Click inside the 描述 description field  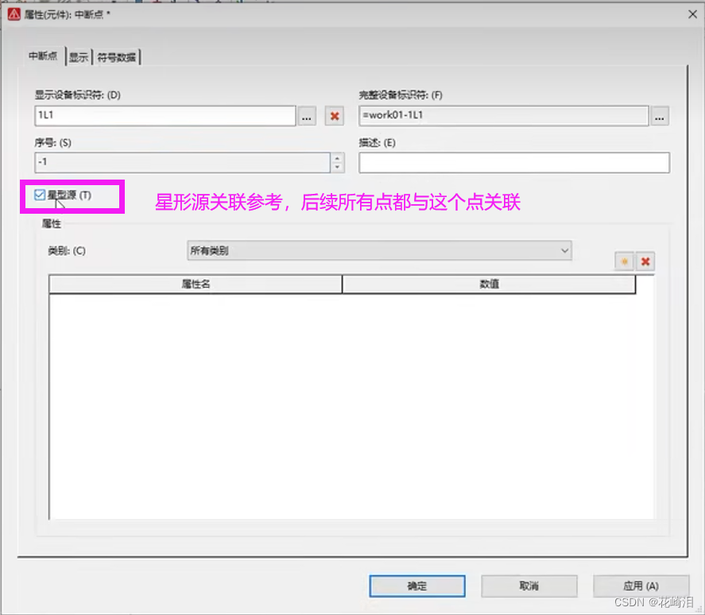(x=513, y=162)
